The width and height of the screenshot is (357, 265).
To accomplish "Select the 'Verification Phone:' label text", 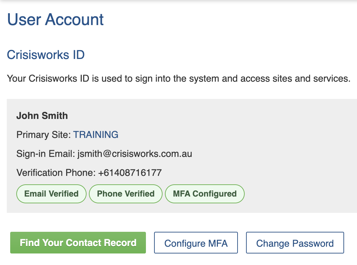I will (x=56, y=173).
